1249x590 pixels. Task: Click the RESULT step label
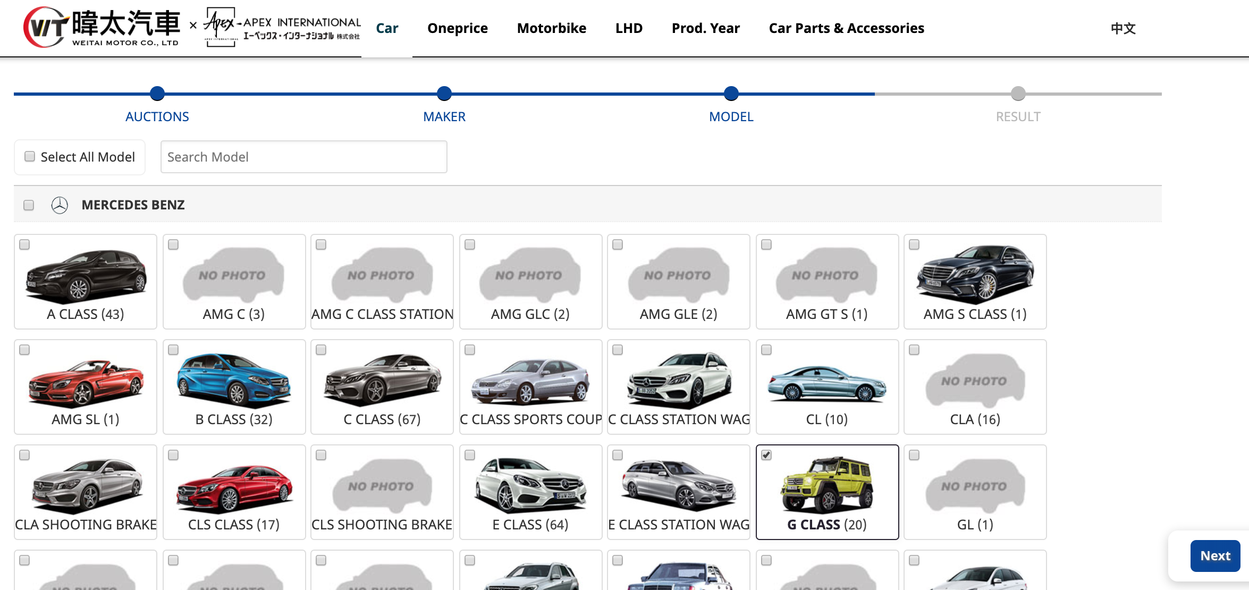tap(1018, 116)
